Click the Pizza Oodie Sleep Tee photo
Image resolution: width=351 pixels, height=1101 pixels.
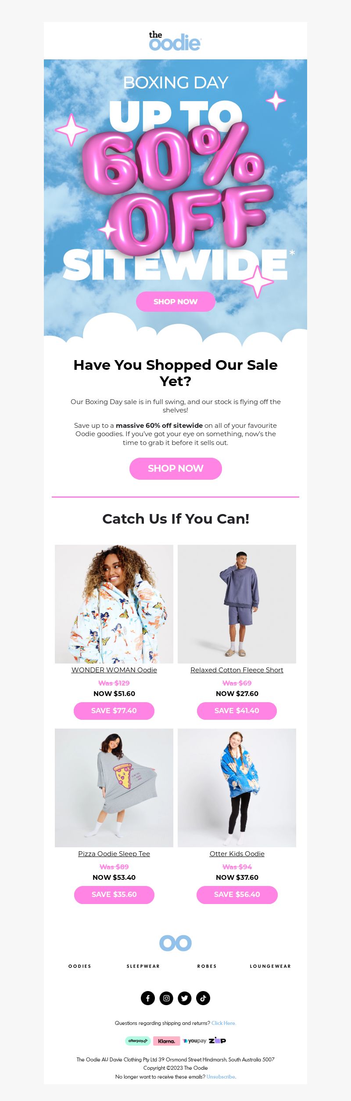(114, 787)
